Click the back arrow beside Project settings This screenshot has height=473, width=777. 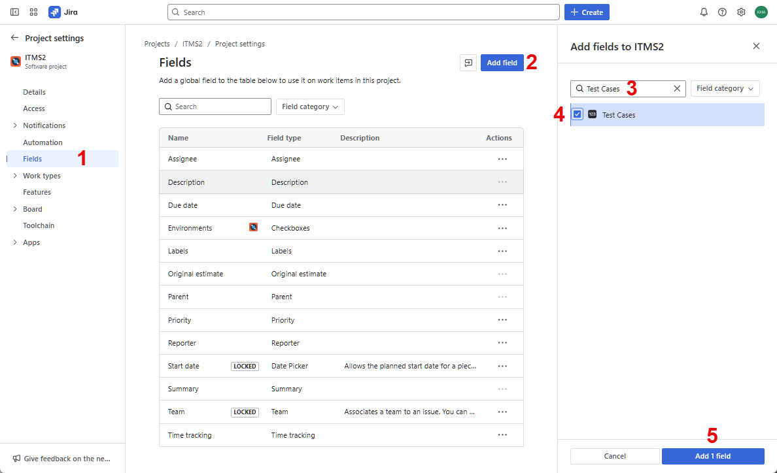click(14, 38)
